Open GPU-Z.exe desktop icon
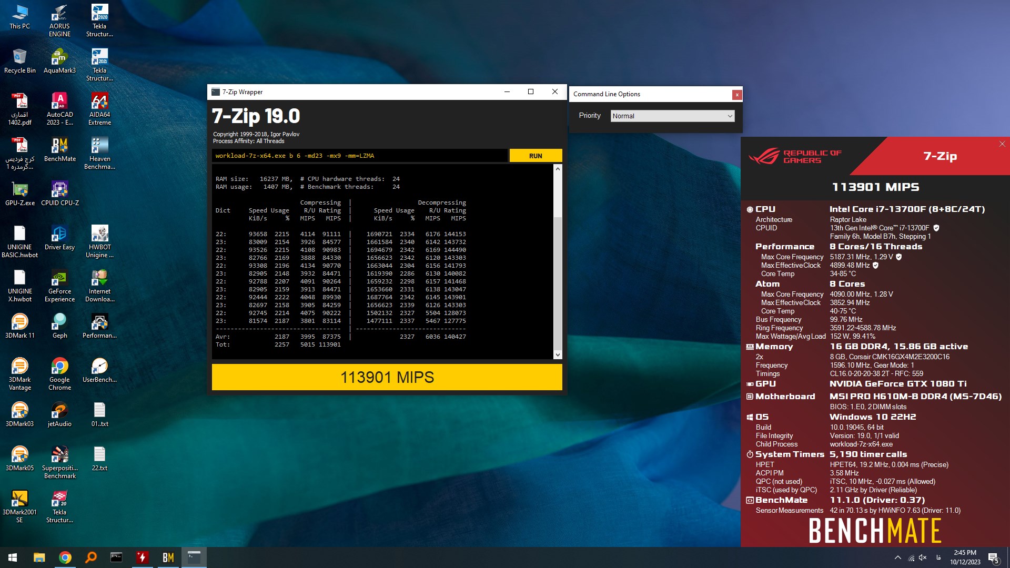The height and width of the screenshot is (568, 1010). (x=19, y=194)
